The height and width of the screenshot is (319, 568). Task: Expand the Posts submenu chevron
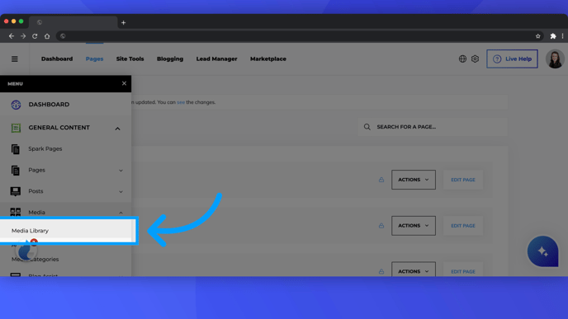(x=121, y=192)
